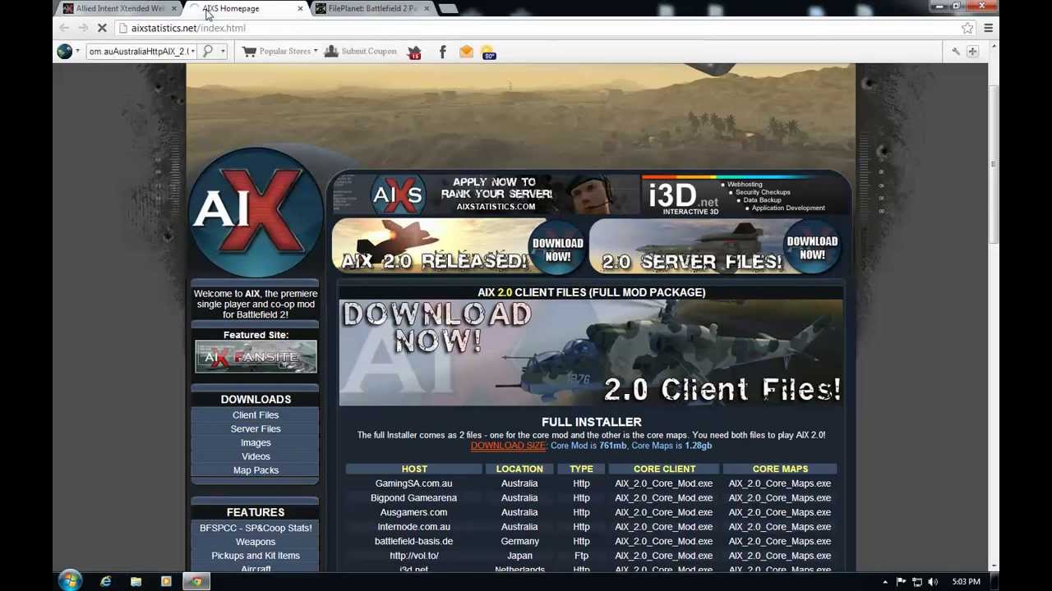Download AIX_2.0_Core_Maps.exe from Bigpond Gamearena
Image resolution: width=1052 pixels, height=591 pixels.
pyautogui.click(x=779, y=498)
